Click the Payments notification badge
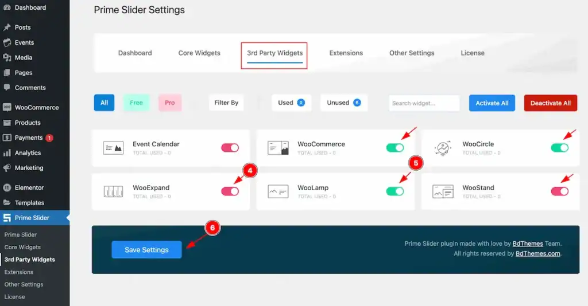The height and width of the screenshot is (306, 588). point(49,138)
